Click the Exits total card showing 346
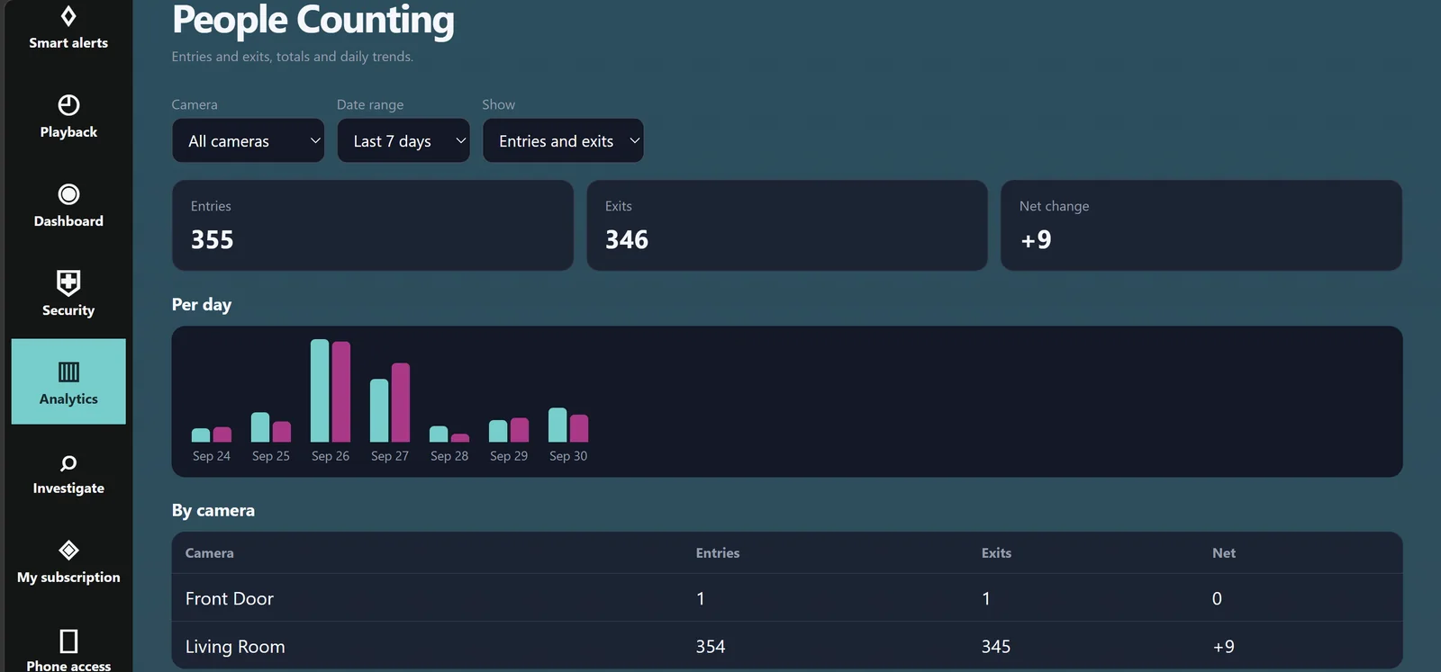Viewport: 1441px width, 672px height. 787,226
